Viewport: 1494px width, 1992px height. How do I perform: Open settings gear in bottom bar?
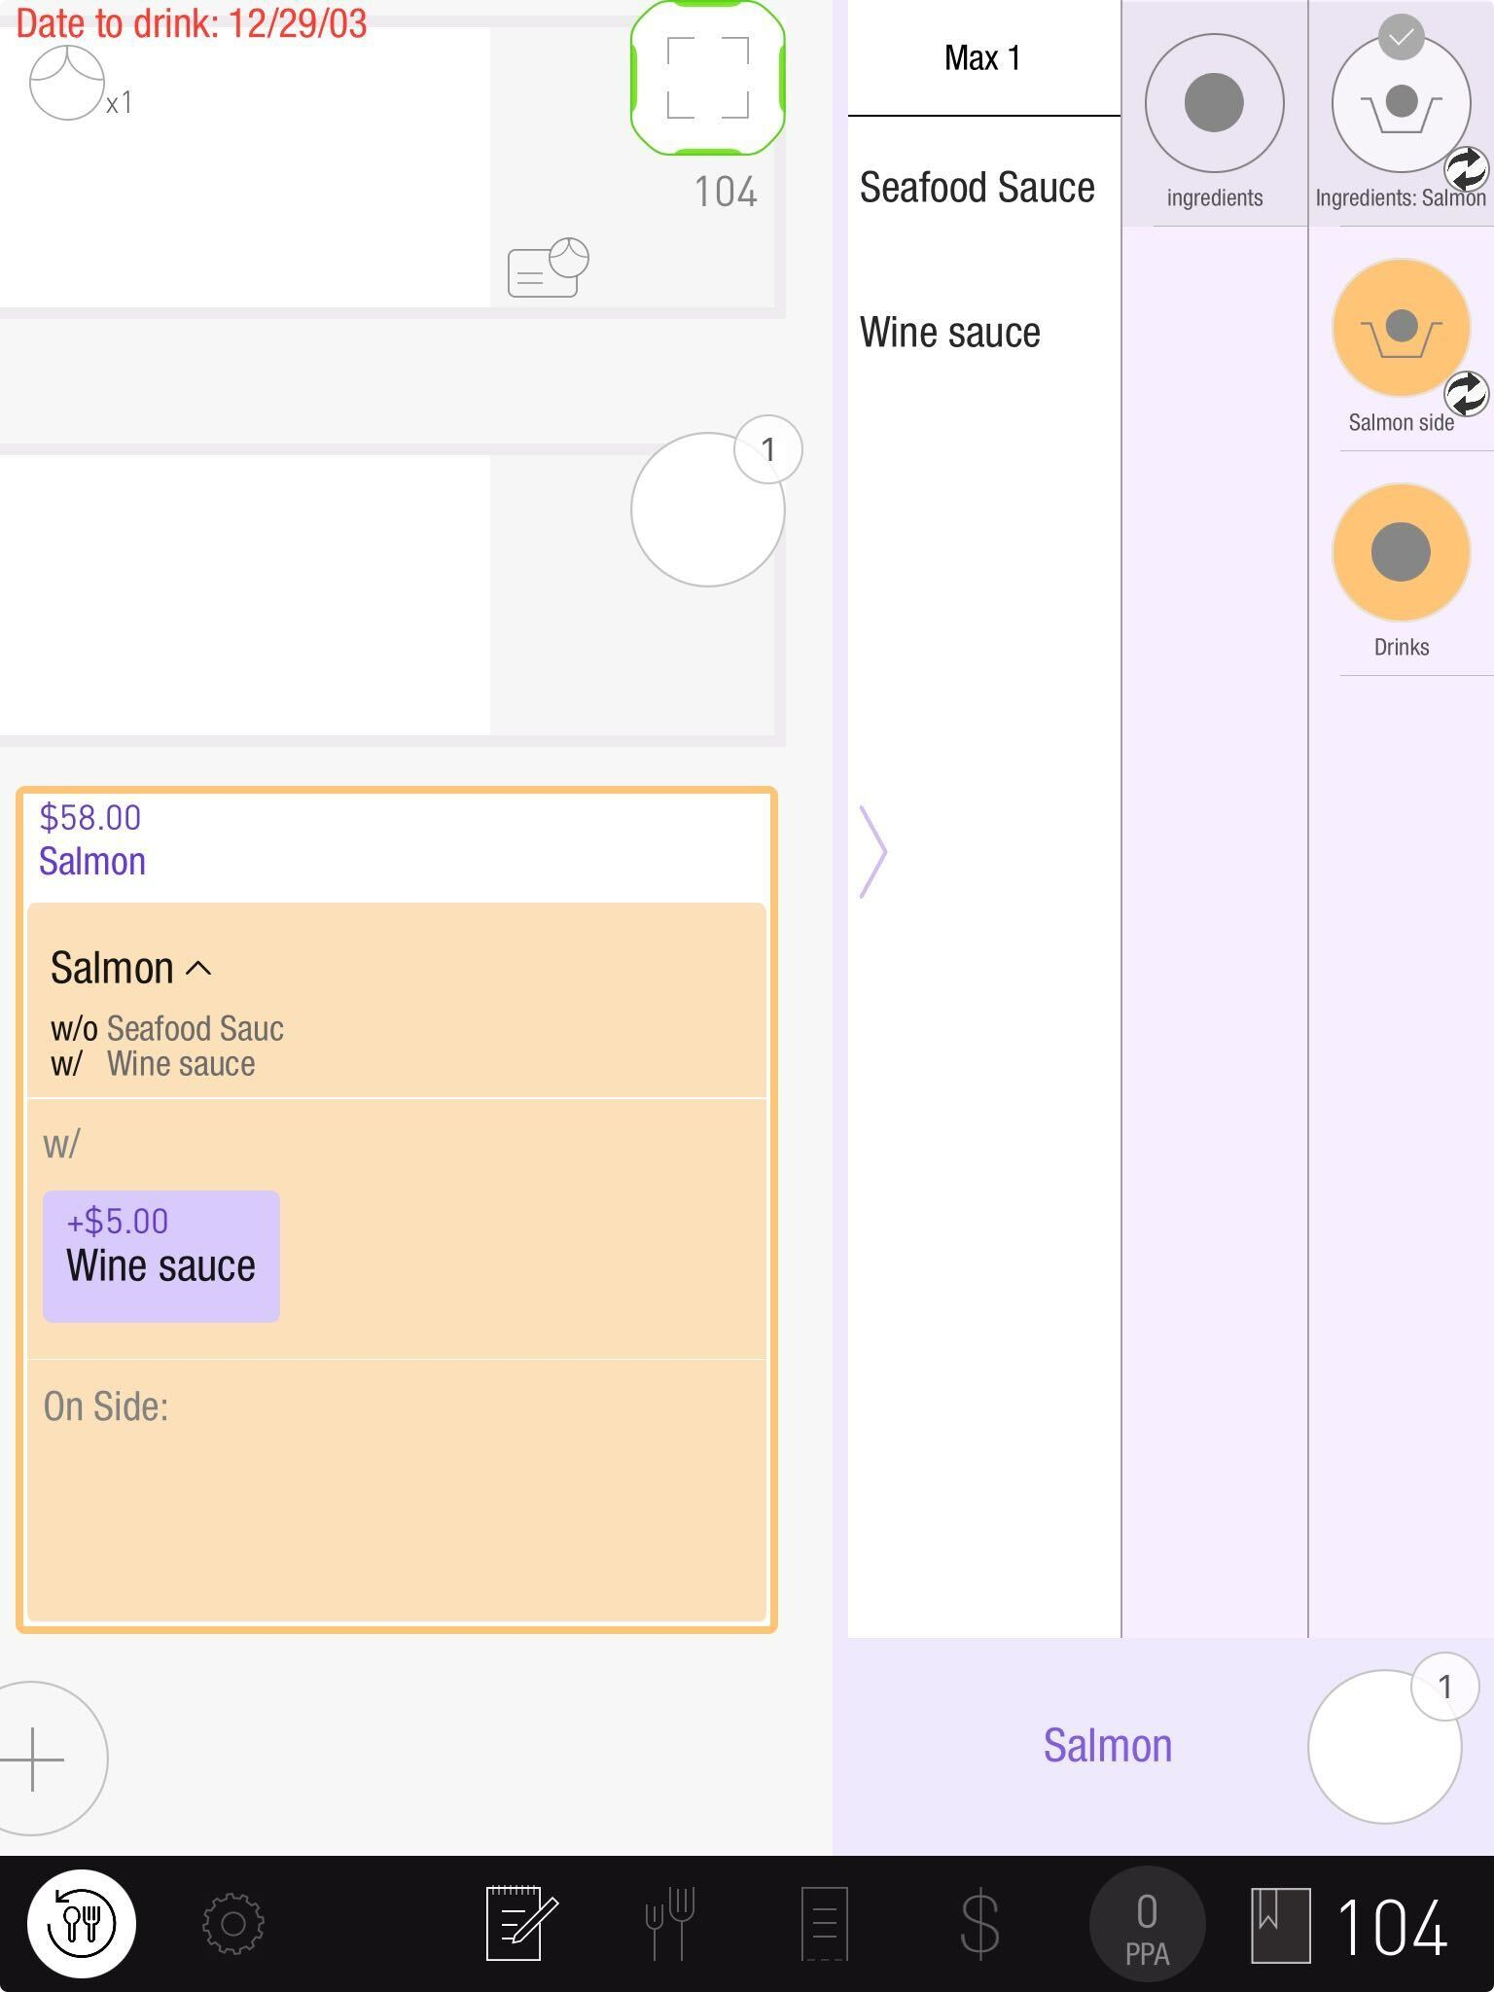pos(233,1923)
